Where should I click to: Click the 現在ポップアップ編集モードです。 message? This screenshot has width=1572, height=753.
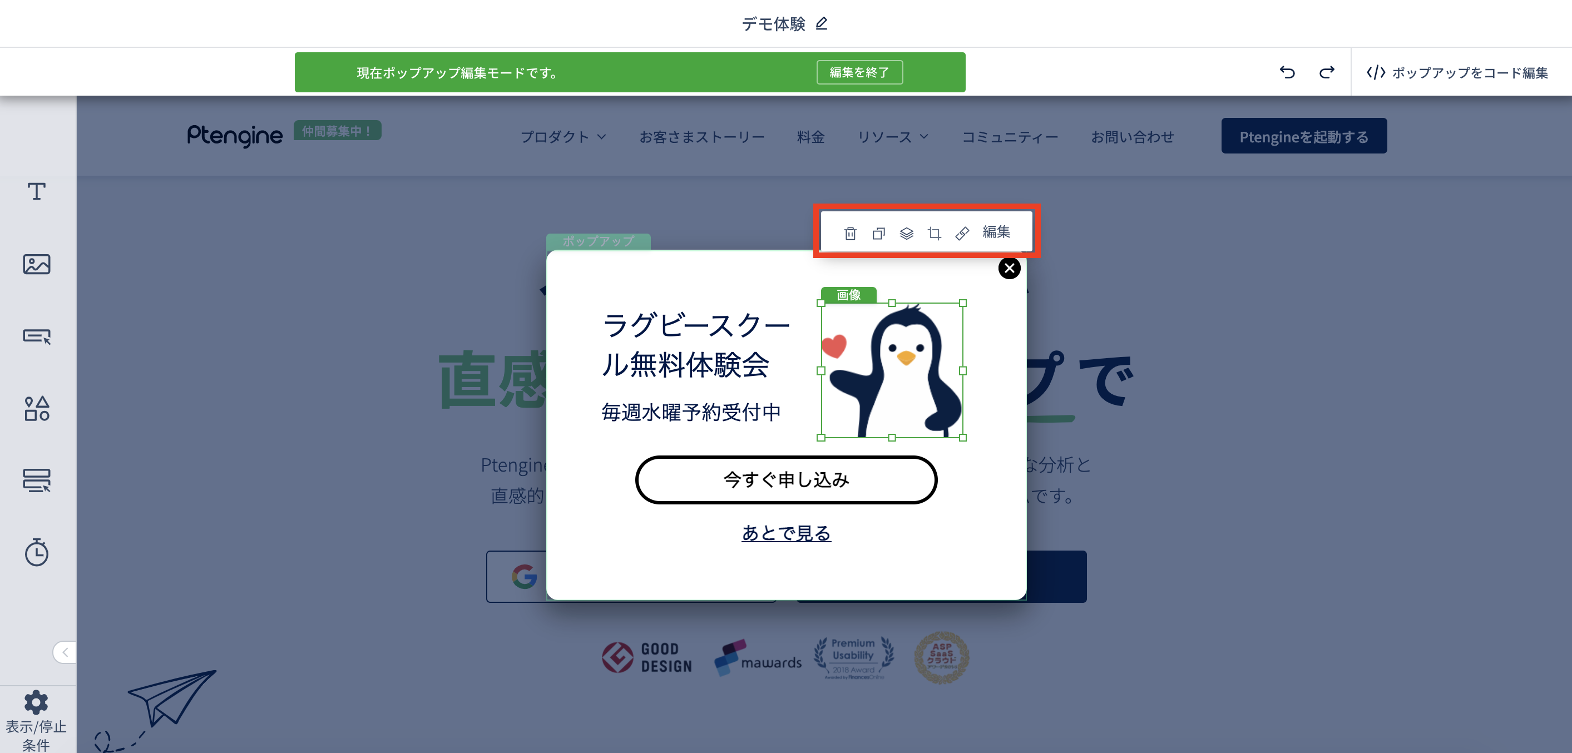(x=458, y=73)
